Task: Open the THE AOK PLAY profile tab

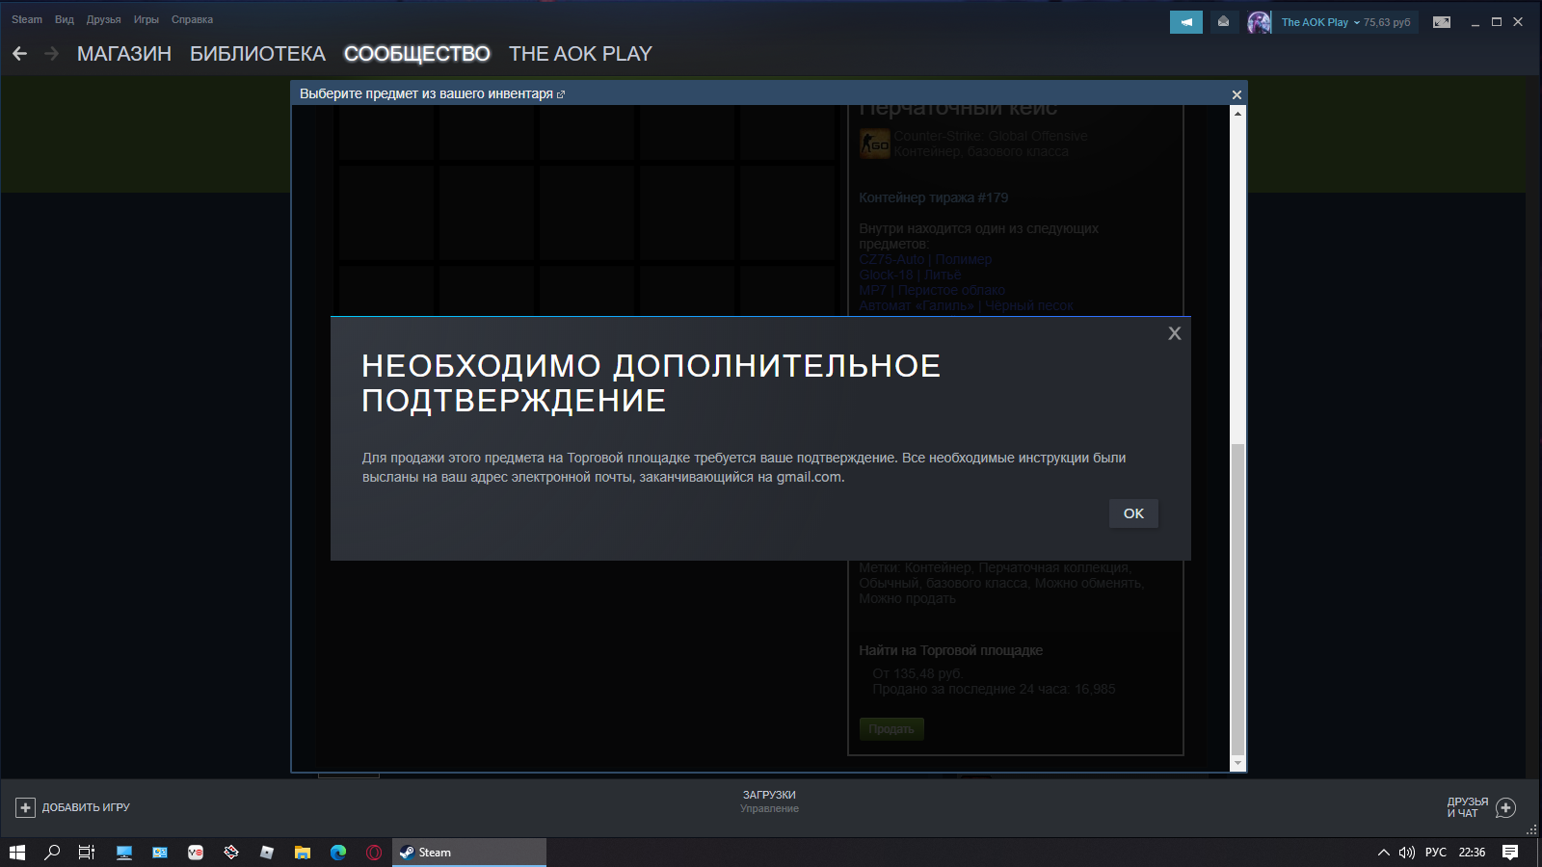Action: click(x=580, y=54)
